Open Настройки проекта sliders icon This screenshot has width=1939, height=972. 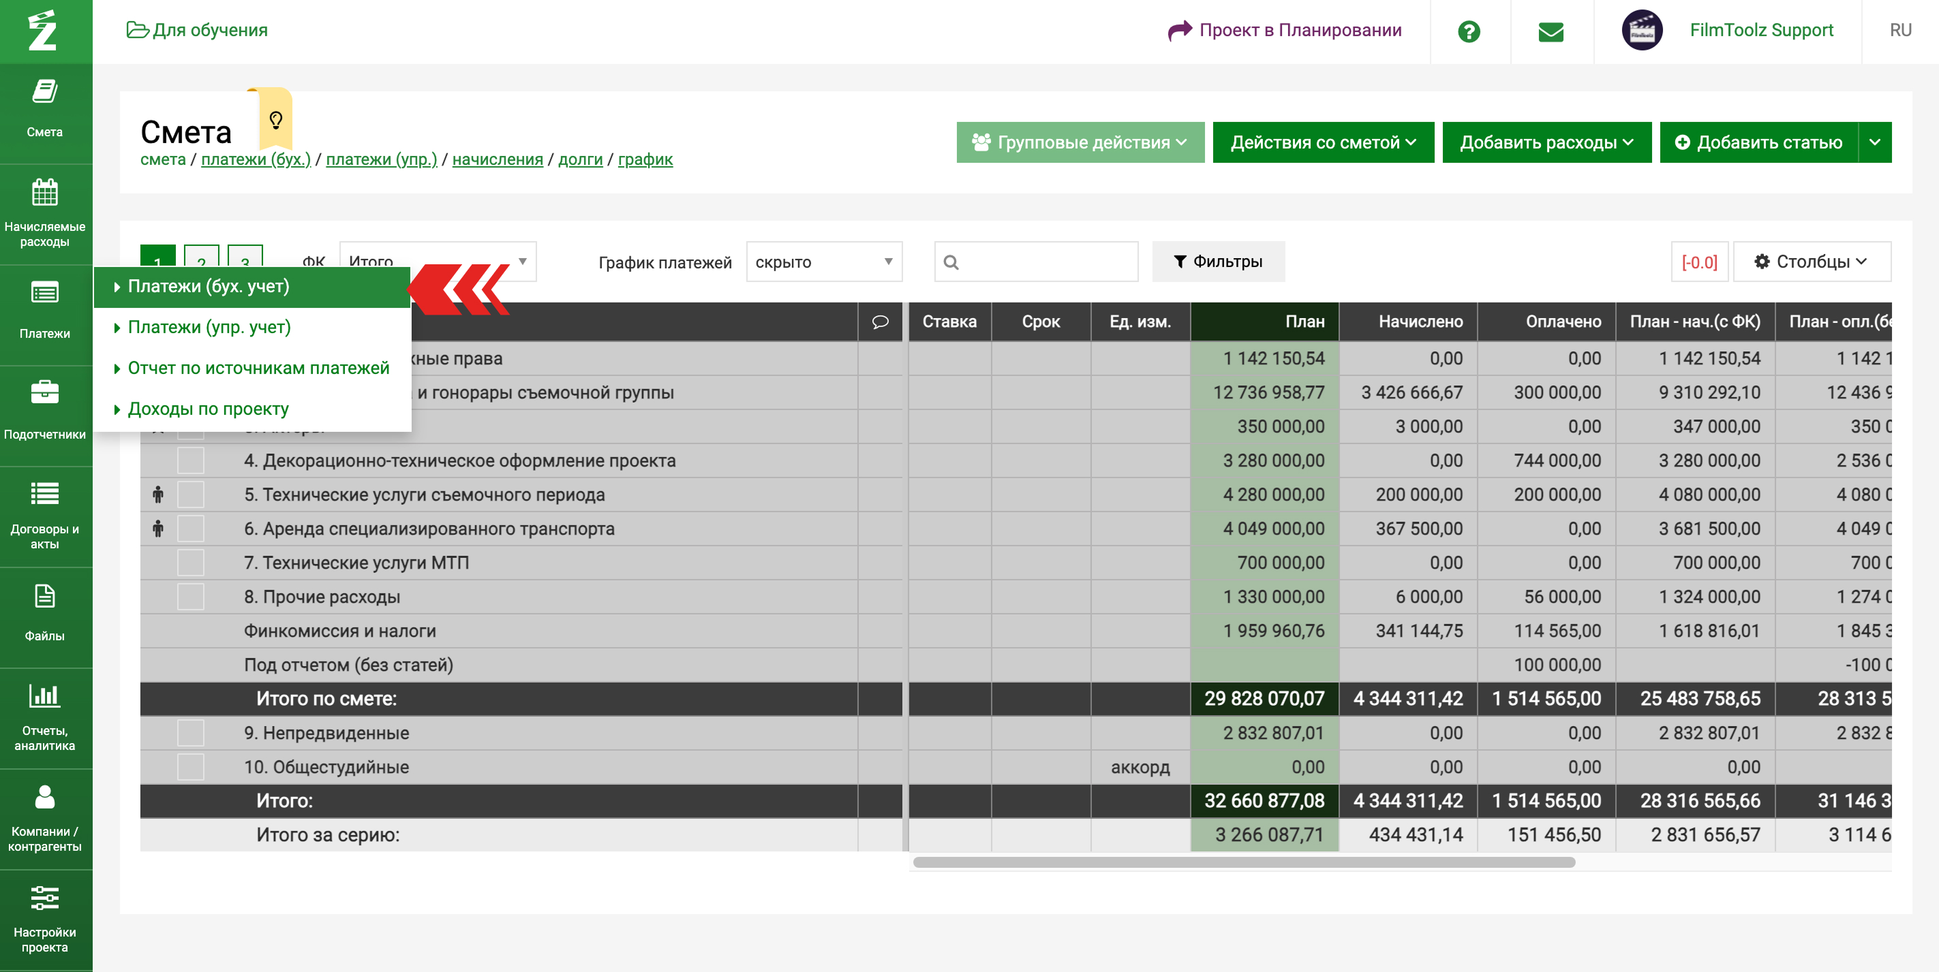click(44, 898)
